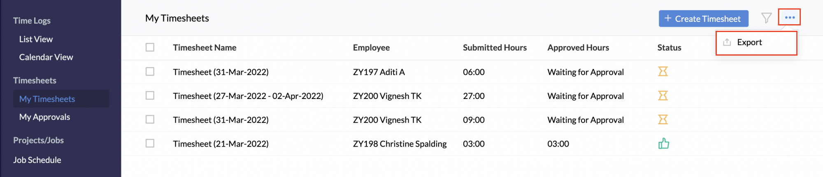Tick checkbox for 27-Mar-2022 - 02-Apr-2022 timesheet
The width and height of the screenshot is (823, 177).
[x=150, y=96]
